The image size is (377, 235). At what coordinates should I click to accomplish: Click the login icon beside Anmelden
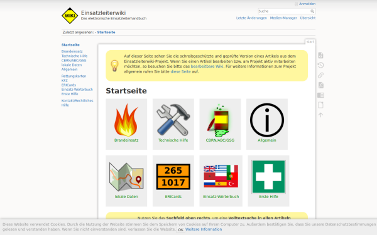[x=296, y=4]
